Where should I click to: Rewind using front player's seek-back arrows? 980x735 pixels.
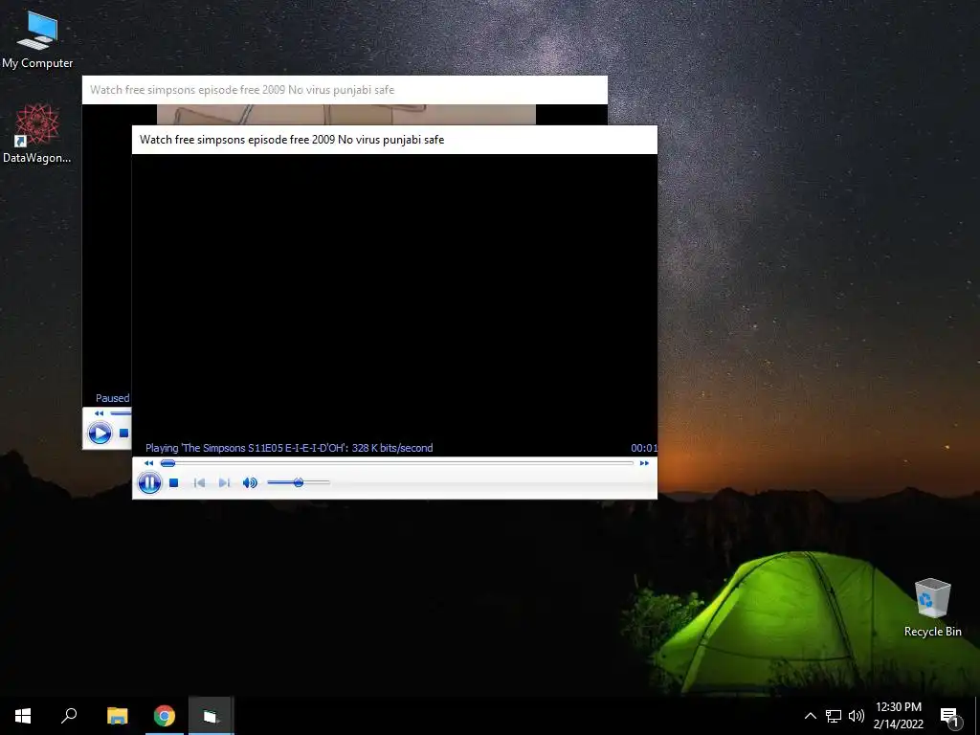pos(148,463)
